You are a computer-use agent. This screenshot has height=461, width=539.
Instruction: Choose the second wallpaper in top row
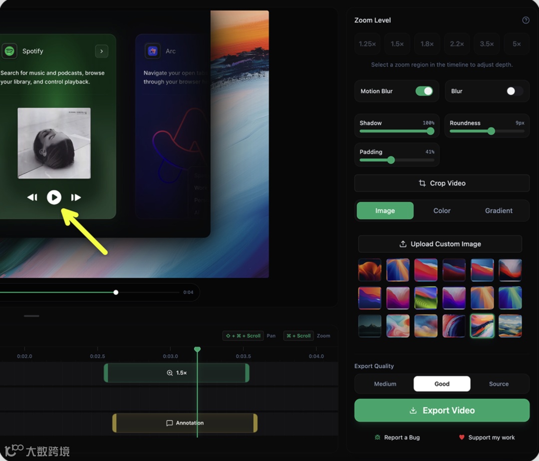[x=398, y=270]
